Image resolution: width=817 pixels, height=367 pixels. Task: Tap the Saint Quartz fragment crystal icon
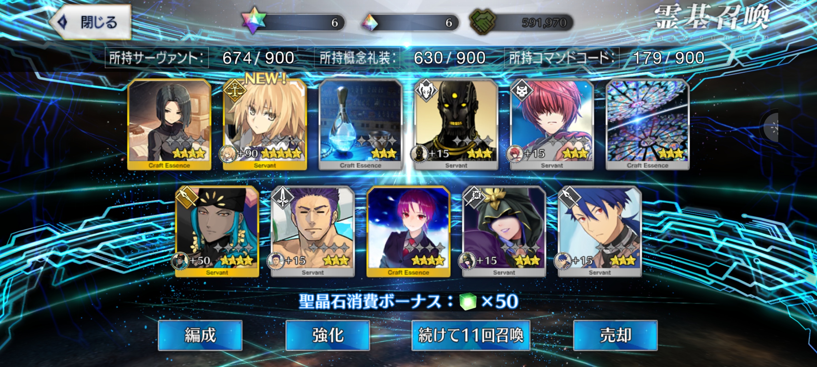[x=370, y=22]
